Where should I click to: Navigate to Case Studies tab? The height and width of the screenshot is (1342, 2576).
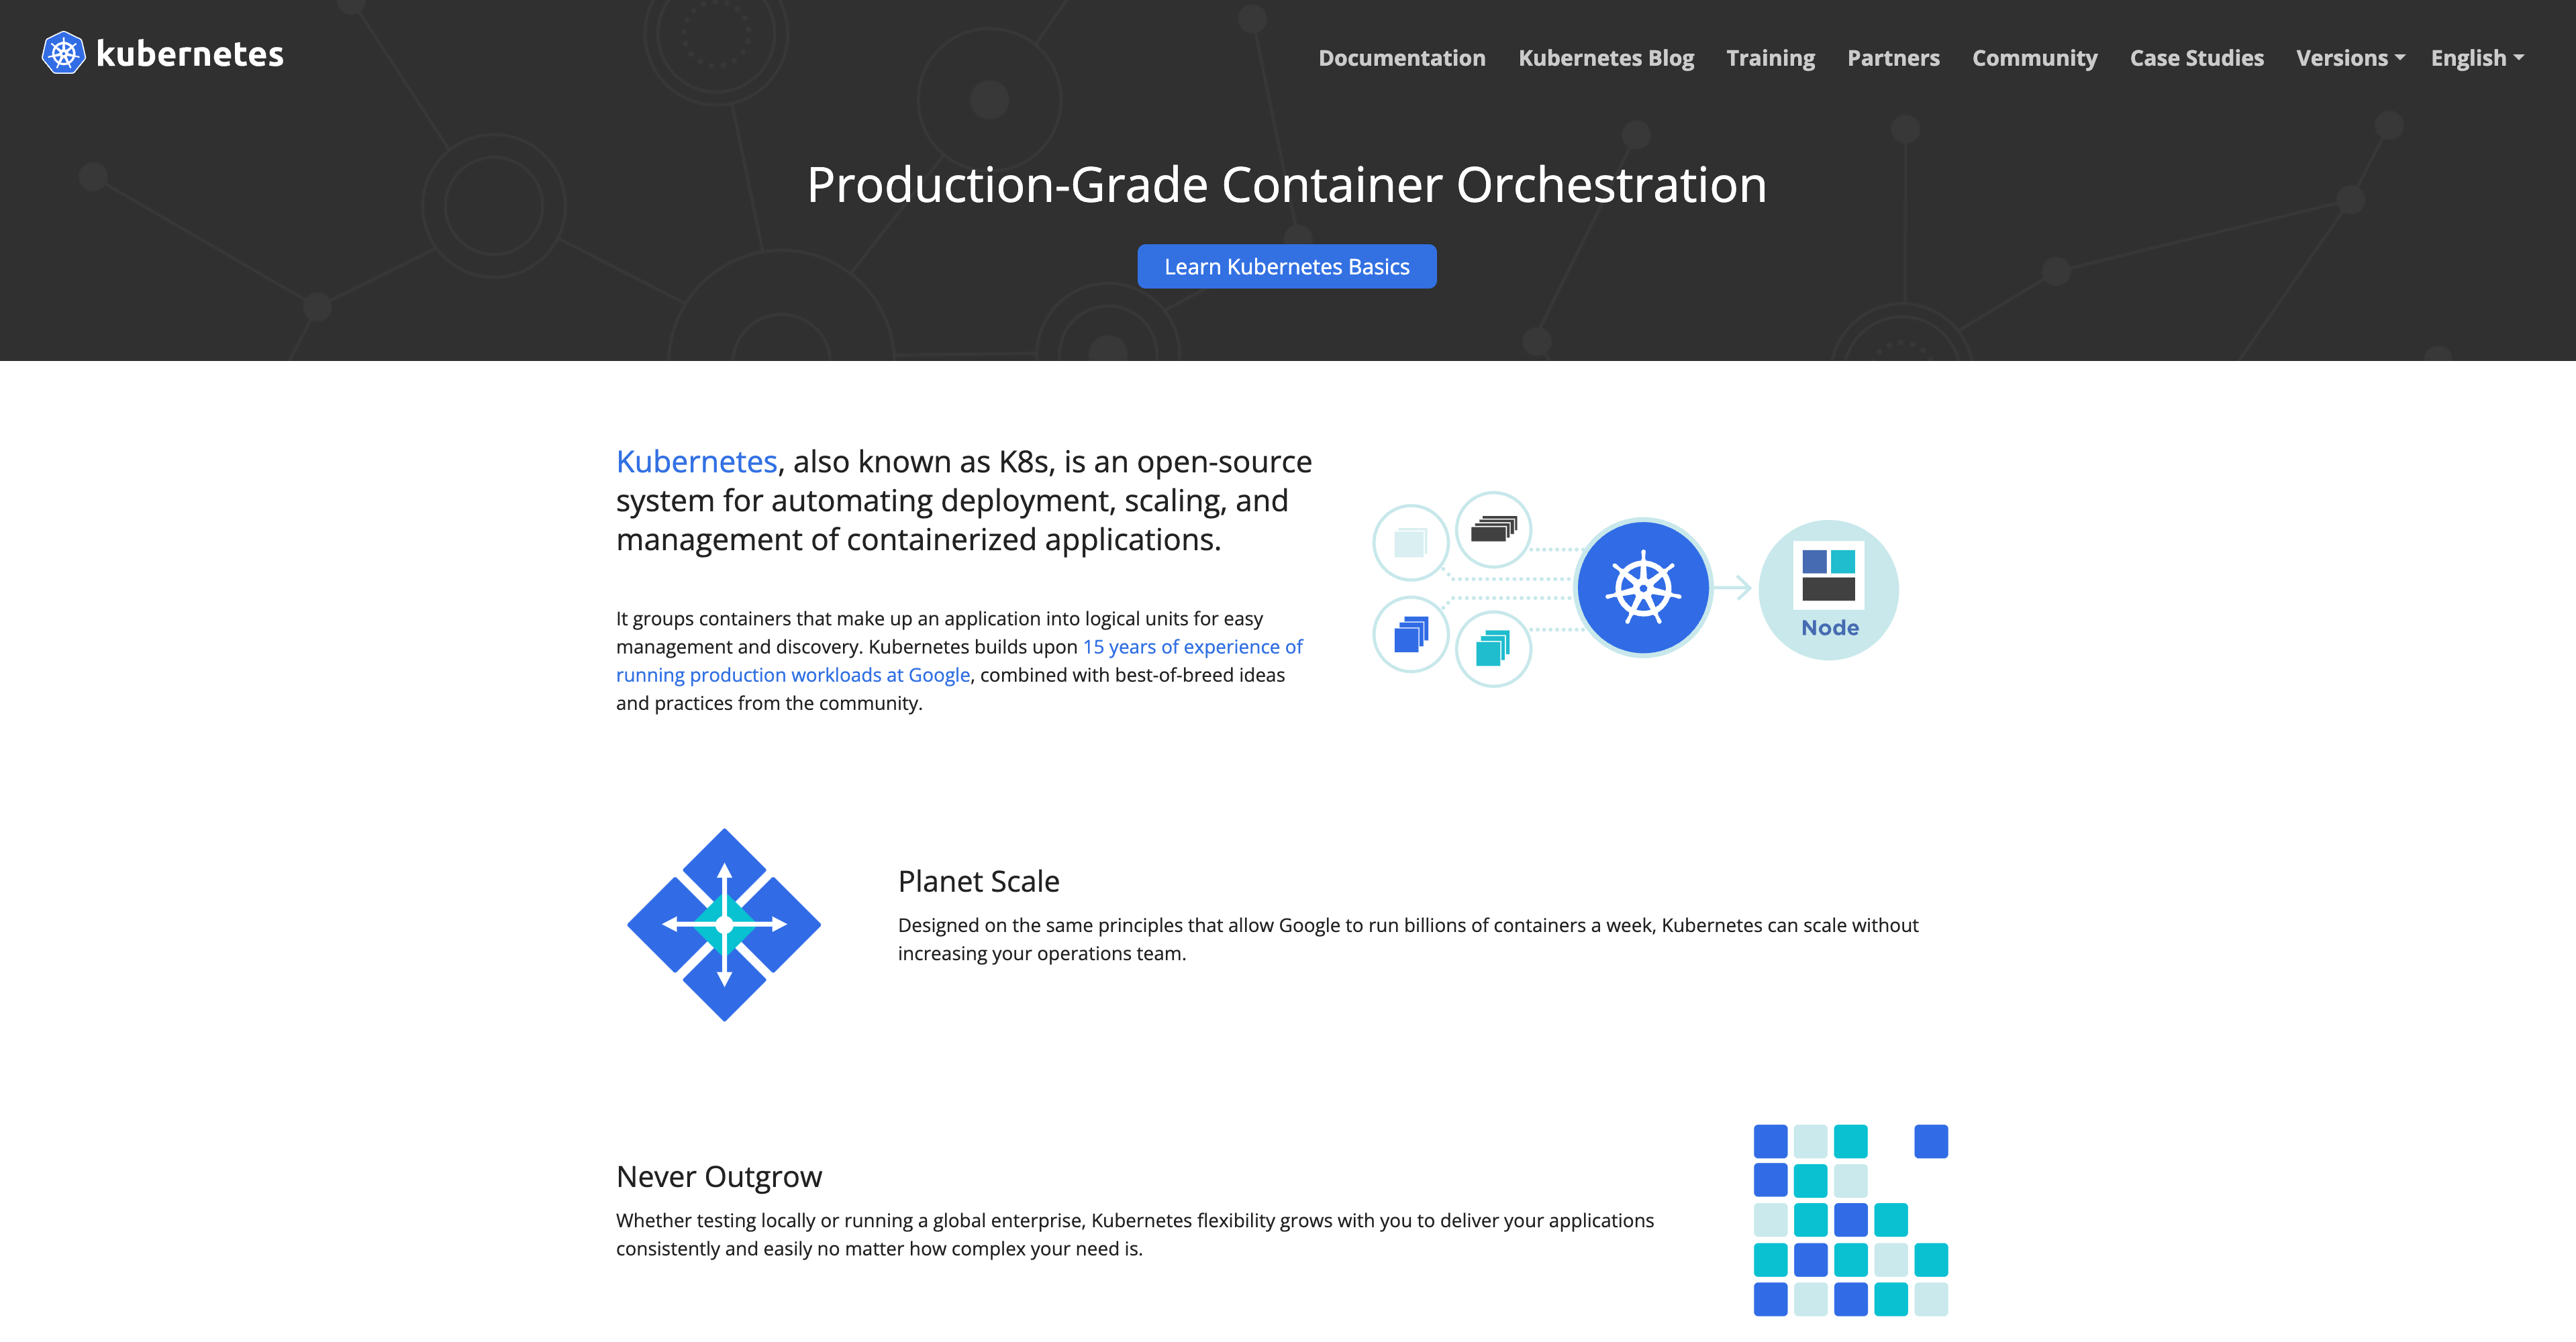[x=2196, y=56]
